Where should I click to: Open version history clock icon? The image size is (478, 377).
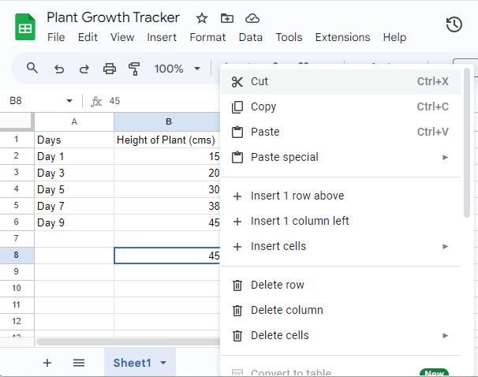click(x=454, y=24)
